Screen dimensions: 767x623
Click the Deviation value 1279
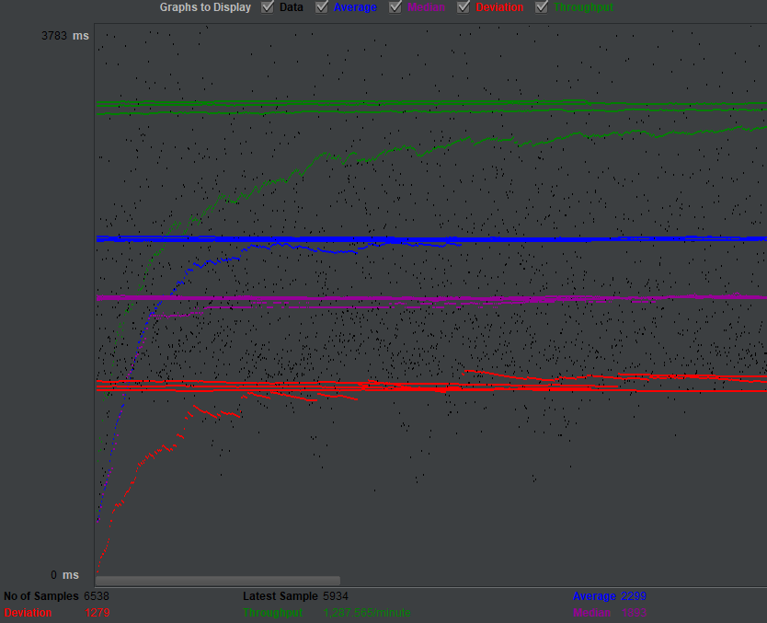(x=97, y=613)
